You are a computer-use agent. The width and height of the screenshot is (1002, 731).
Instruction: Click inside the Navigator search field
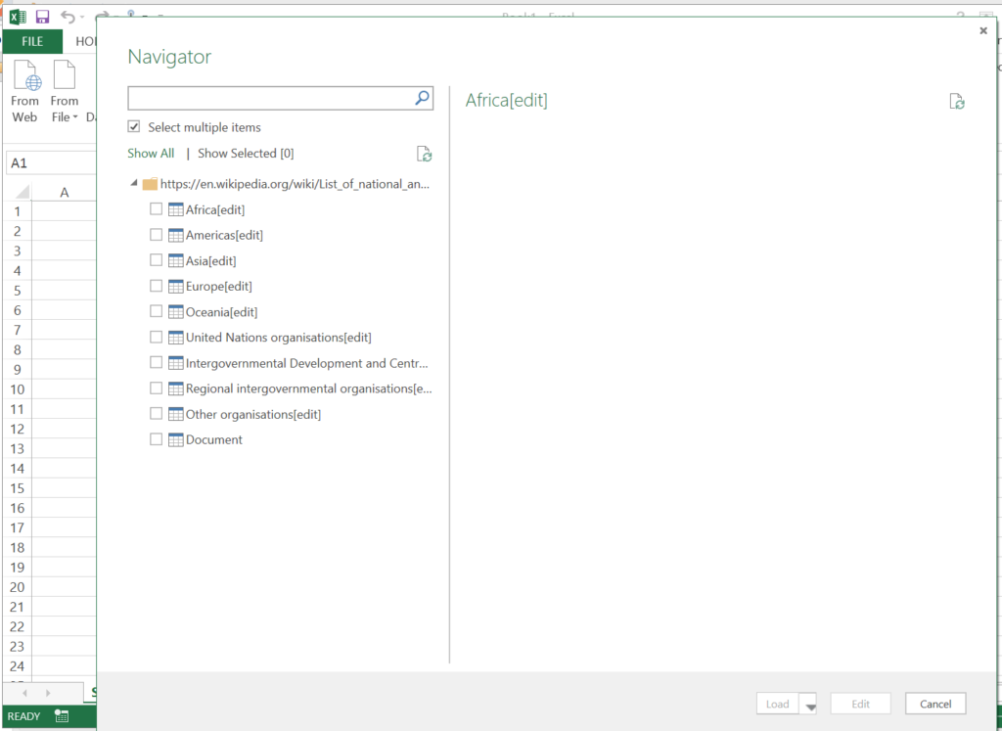269,98
